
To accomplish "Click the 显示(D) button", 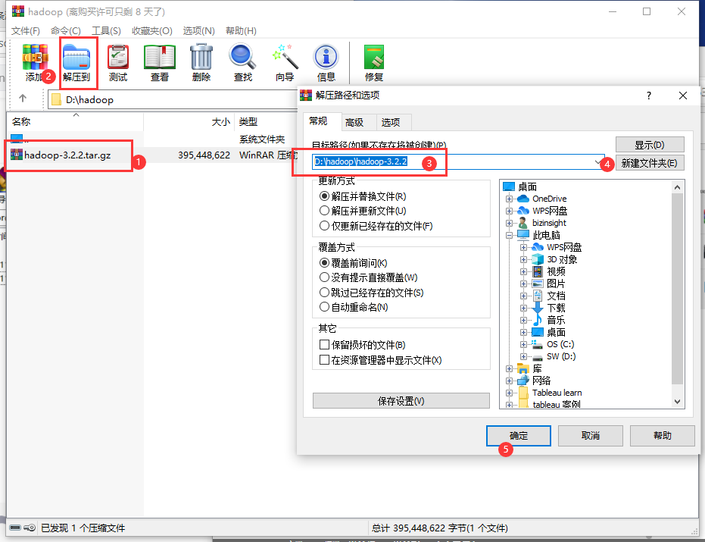I will point(650,145).
